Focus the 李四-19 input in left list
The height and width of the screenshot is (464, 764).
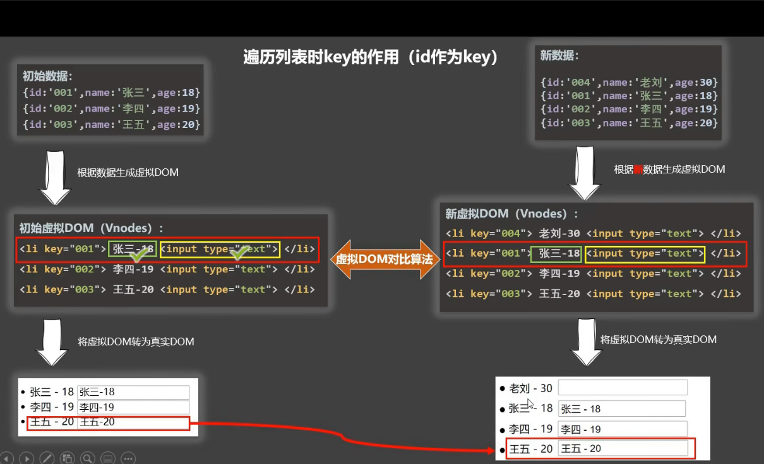click(133, 407)
